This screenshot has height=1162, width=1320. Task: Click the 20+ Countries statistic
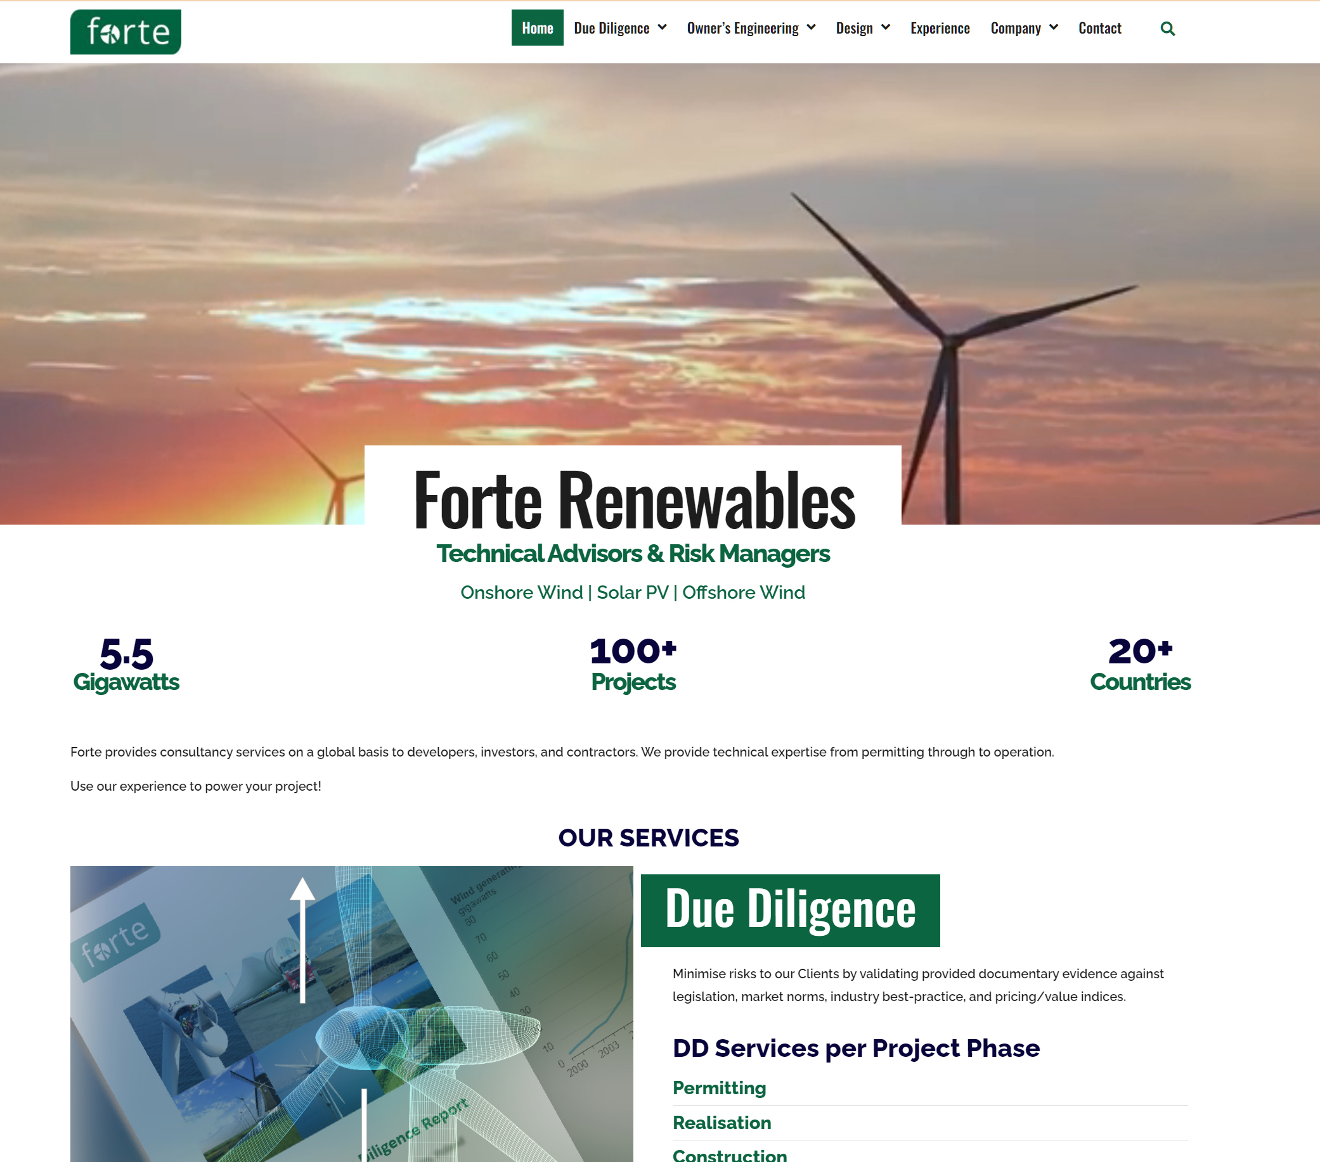click(x=1140, y=665)
